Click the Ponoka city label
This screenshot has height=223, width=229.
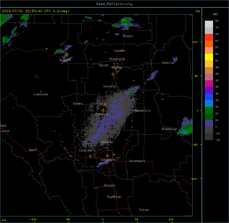(x=128, y=36)
